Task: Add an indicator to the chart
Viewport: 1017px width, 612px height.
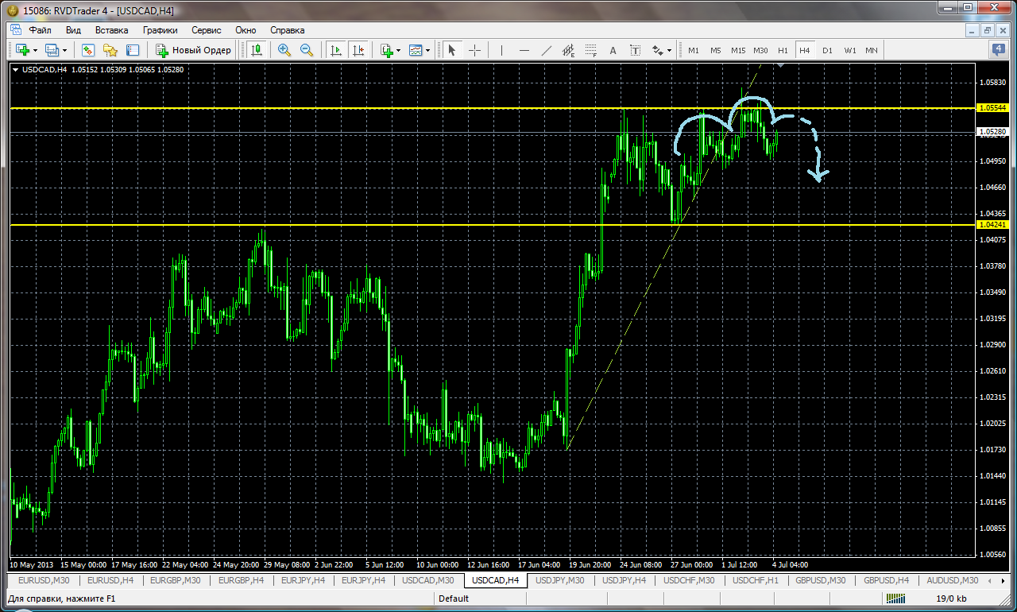Action: click(387, 50)
